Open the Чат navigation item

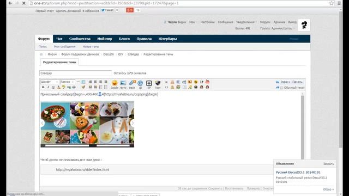click(x=59, y=39)
